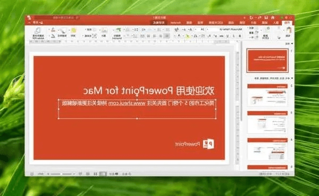Open the Slide Show ribbon tab
Viewport: 319px width, 196px height.
coord(216,22)
